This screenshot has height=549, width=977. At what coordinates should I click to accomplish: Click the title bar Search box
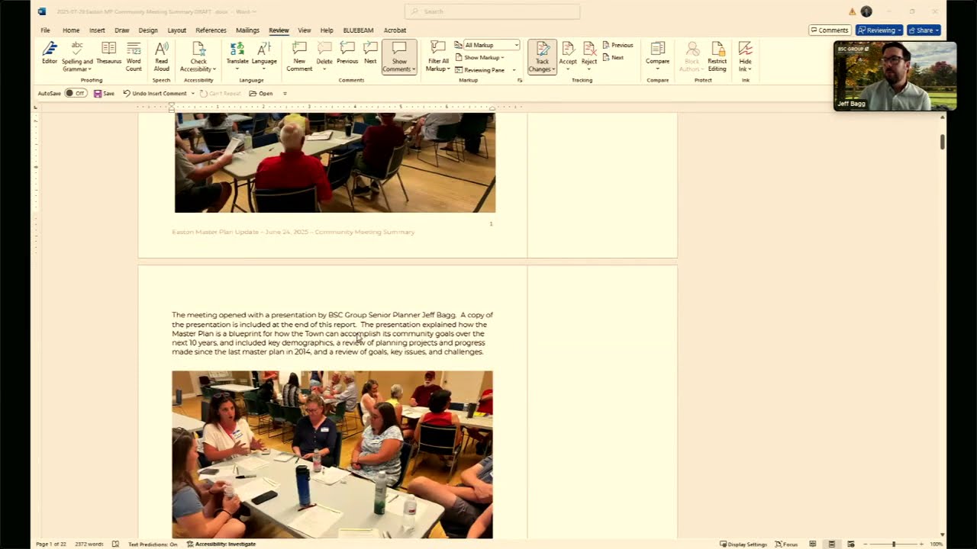(492, 11)
